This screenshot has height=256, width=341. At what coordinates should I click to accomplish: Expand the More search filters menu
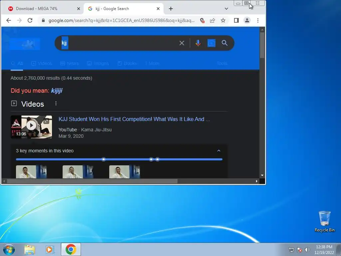click(152, 63)
